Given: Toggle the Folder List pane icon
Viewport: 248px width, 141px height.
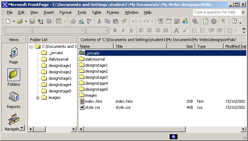Looking at the screenshot, I should point(59,21).
